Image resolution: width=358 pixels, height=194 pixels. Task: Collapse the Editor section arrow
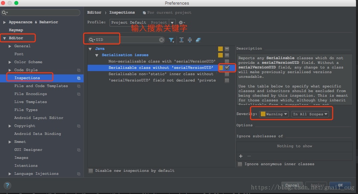click(4, 38)
